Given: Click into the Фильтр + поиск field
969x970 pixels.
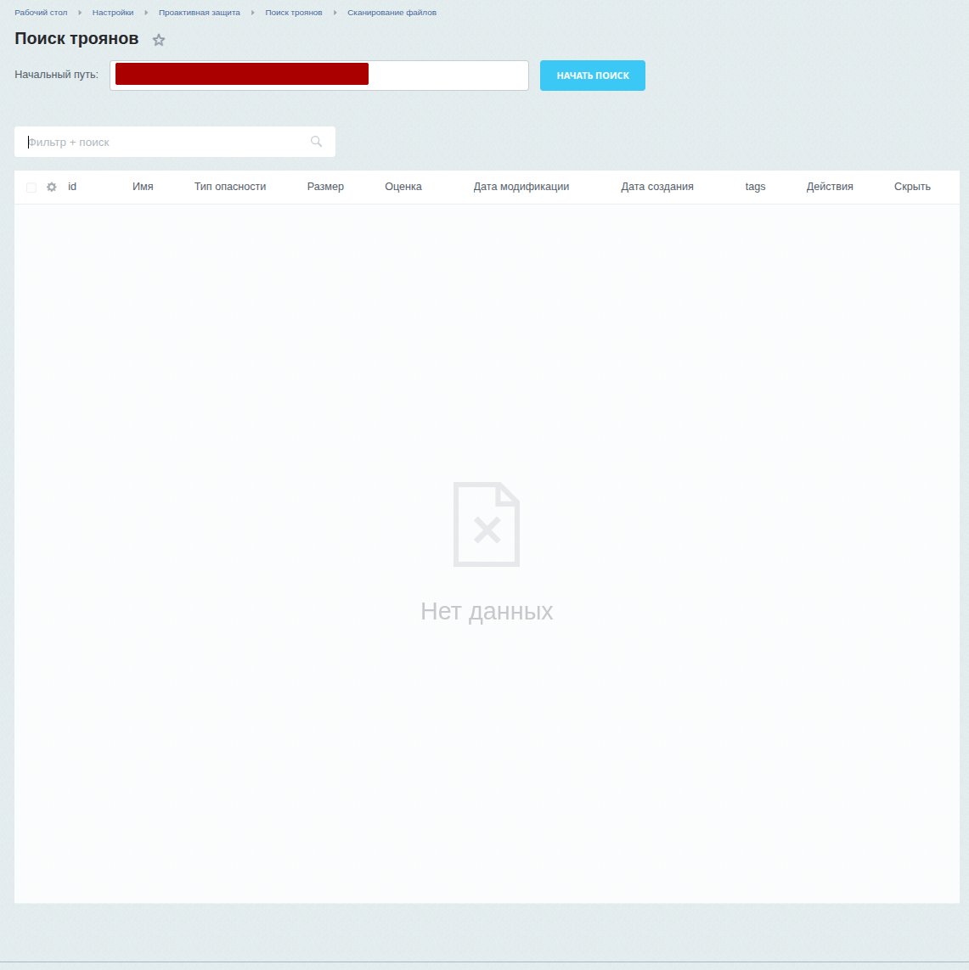Looking at the screenshot, I should pos(166,143).
